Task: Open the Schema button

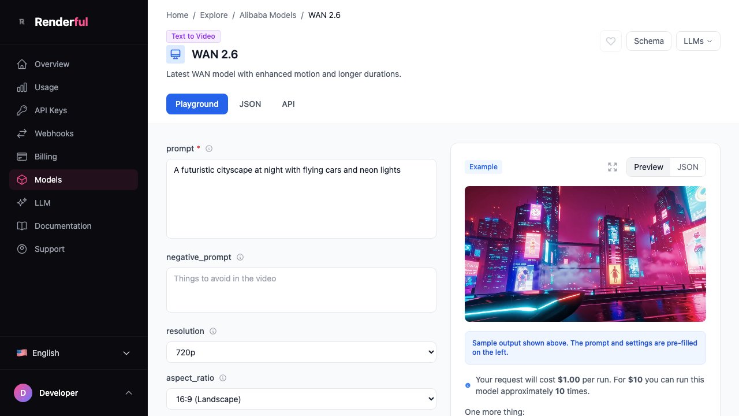Action: [x=648, y=41]
